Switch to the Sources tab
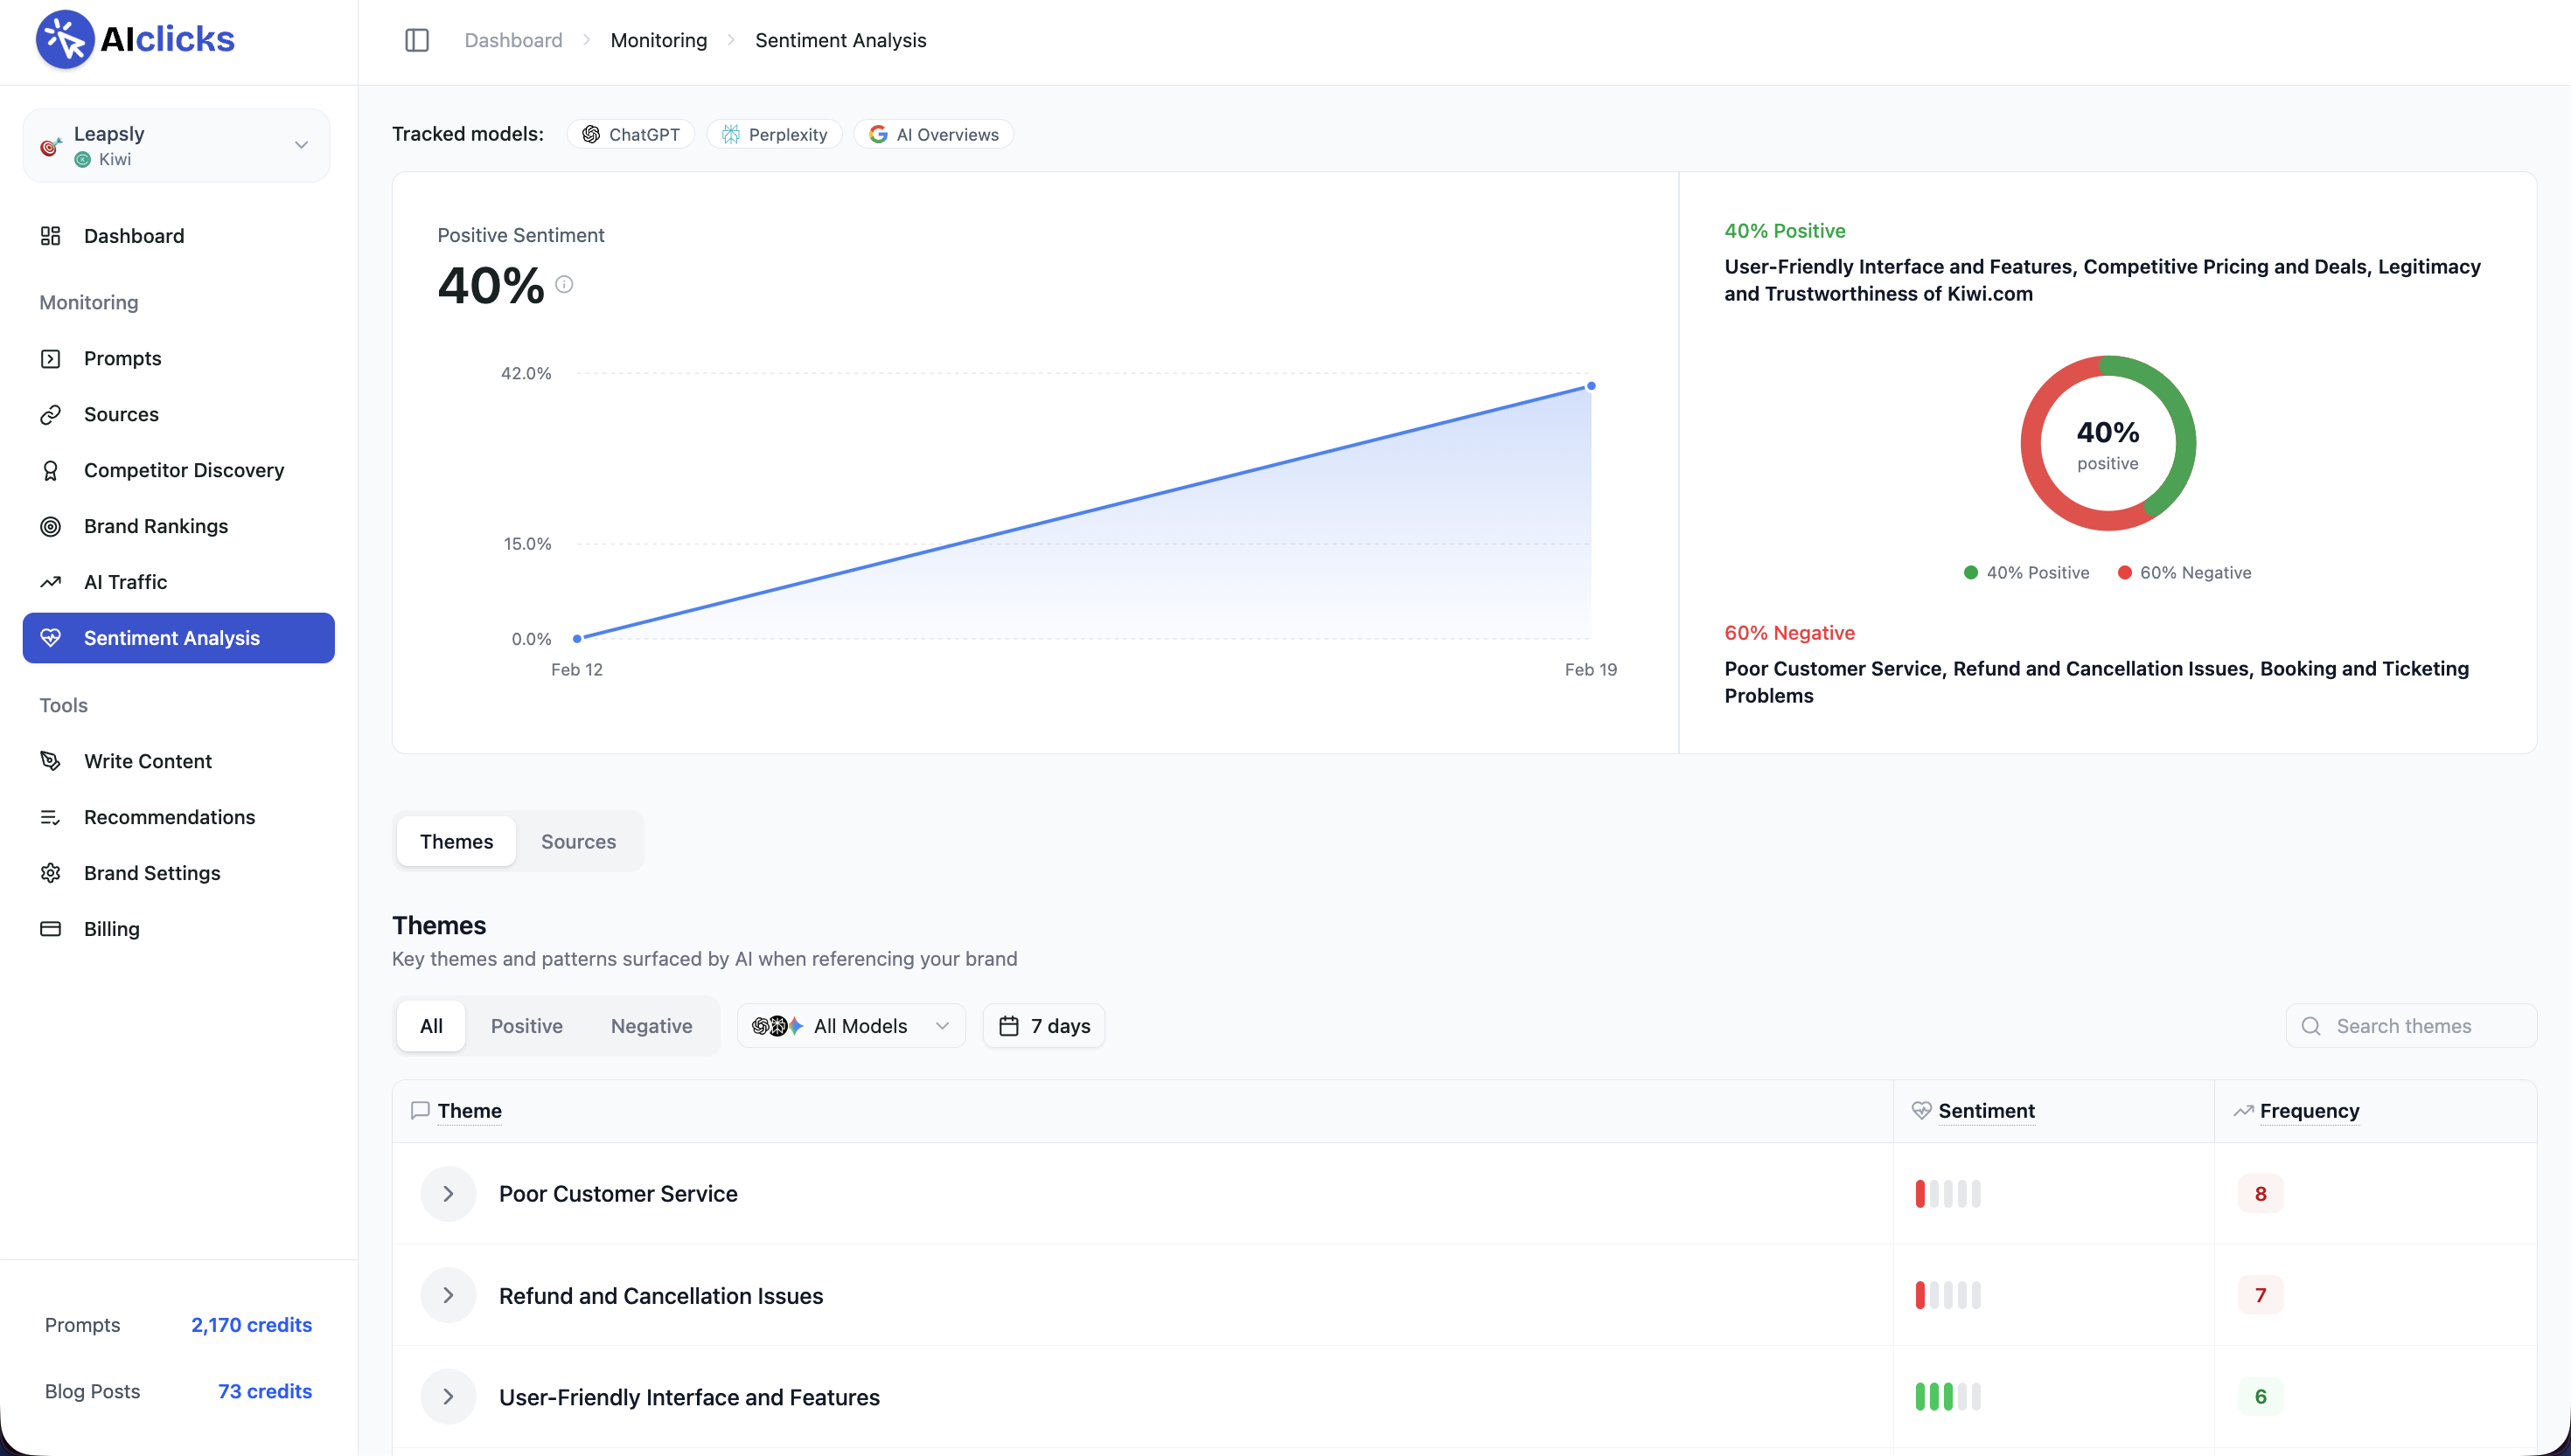This screenshot has width=2571, height=1456. 578,842
